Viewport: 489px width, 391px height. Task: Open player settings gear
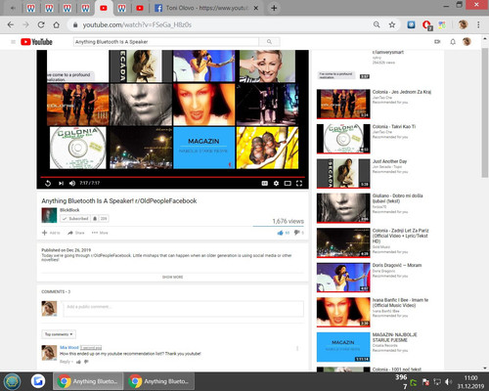point(276,183)
